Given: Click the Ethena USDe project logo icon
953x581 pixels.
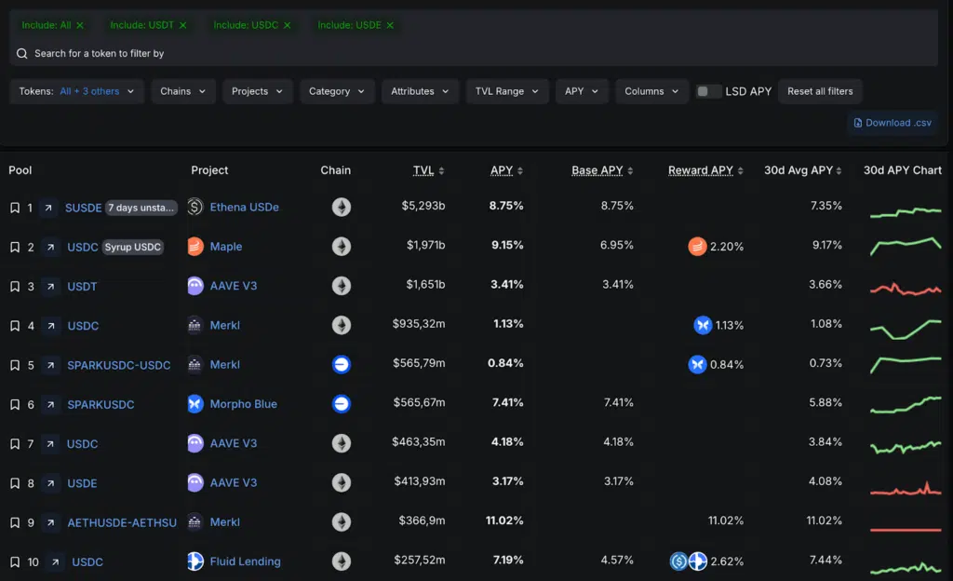Looking at the screenshot, I should 195,207.
